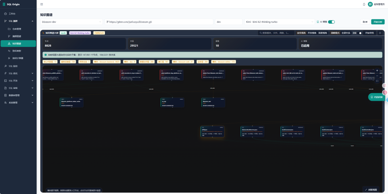The image size is (388, 194).
Task: Select the AuthConstant.java file node
Action: tap(292, 132)
